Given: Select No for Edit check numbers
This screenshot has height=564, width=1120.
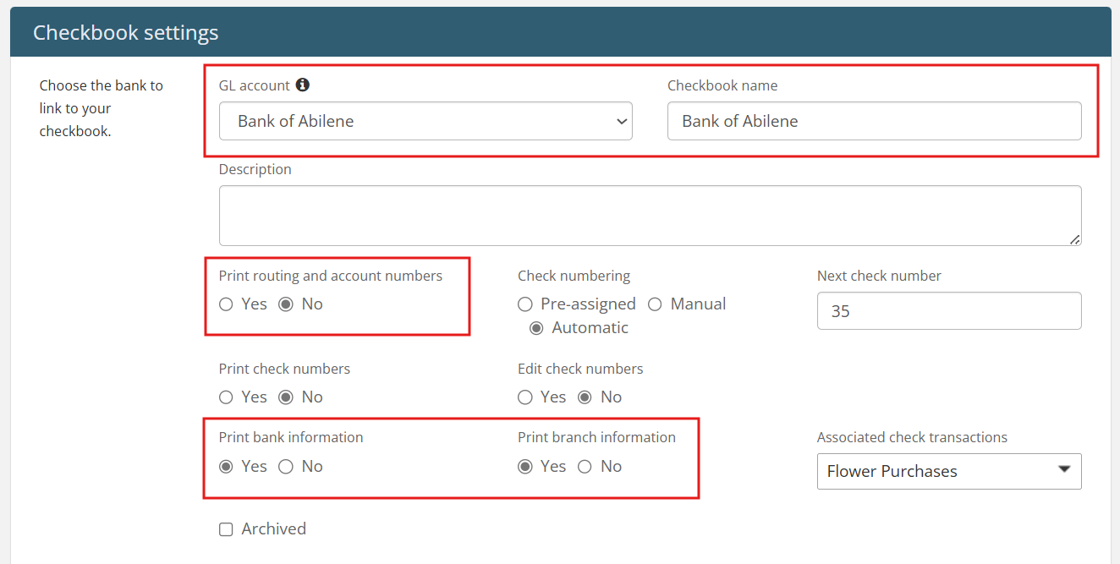Looking at the screenshot, I should point(585,397).
